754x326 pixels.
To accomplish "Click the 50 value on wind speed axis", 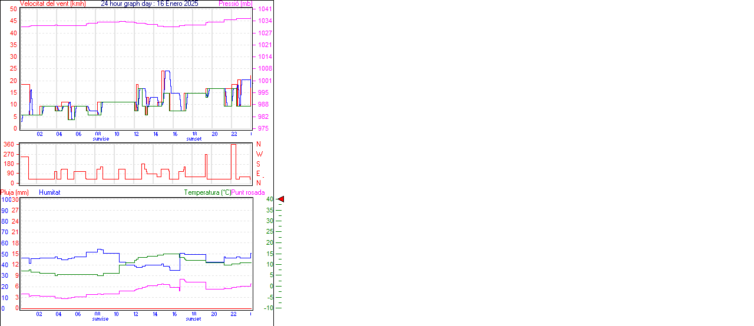I will pos(13,9).
